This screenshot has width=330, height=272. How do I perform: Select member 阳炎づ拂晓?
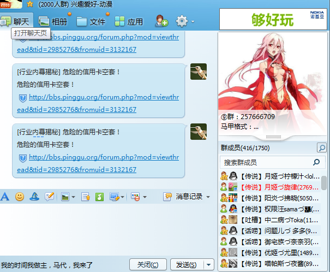(271, 198)
